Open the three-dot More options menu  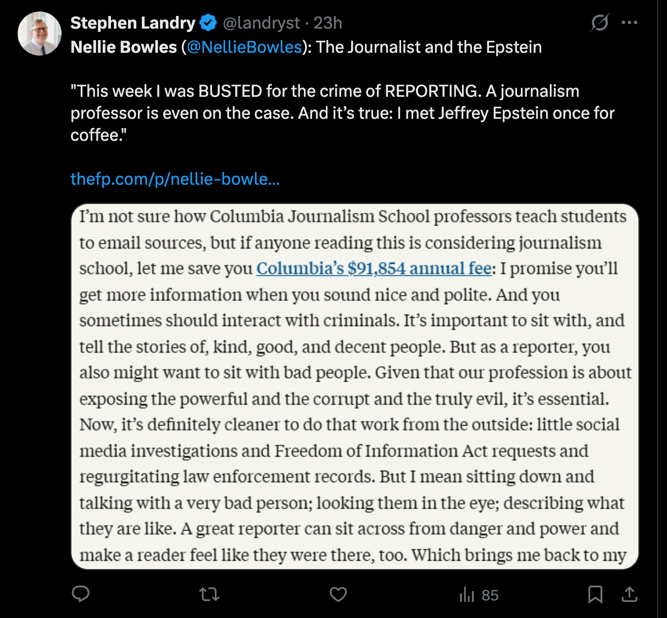pos(630,23)
